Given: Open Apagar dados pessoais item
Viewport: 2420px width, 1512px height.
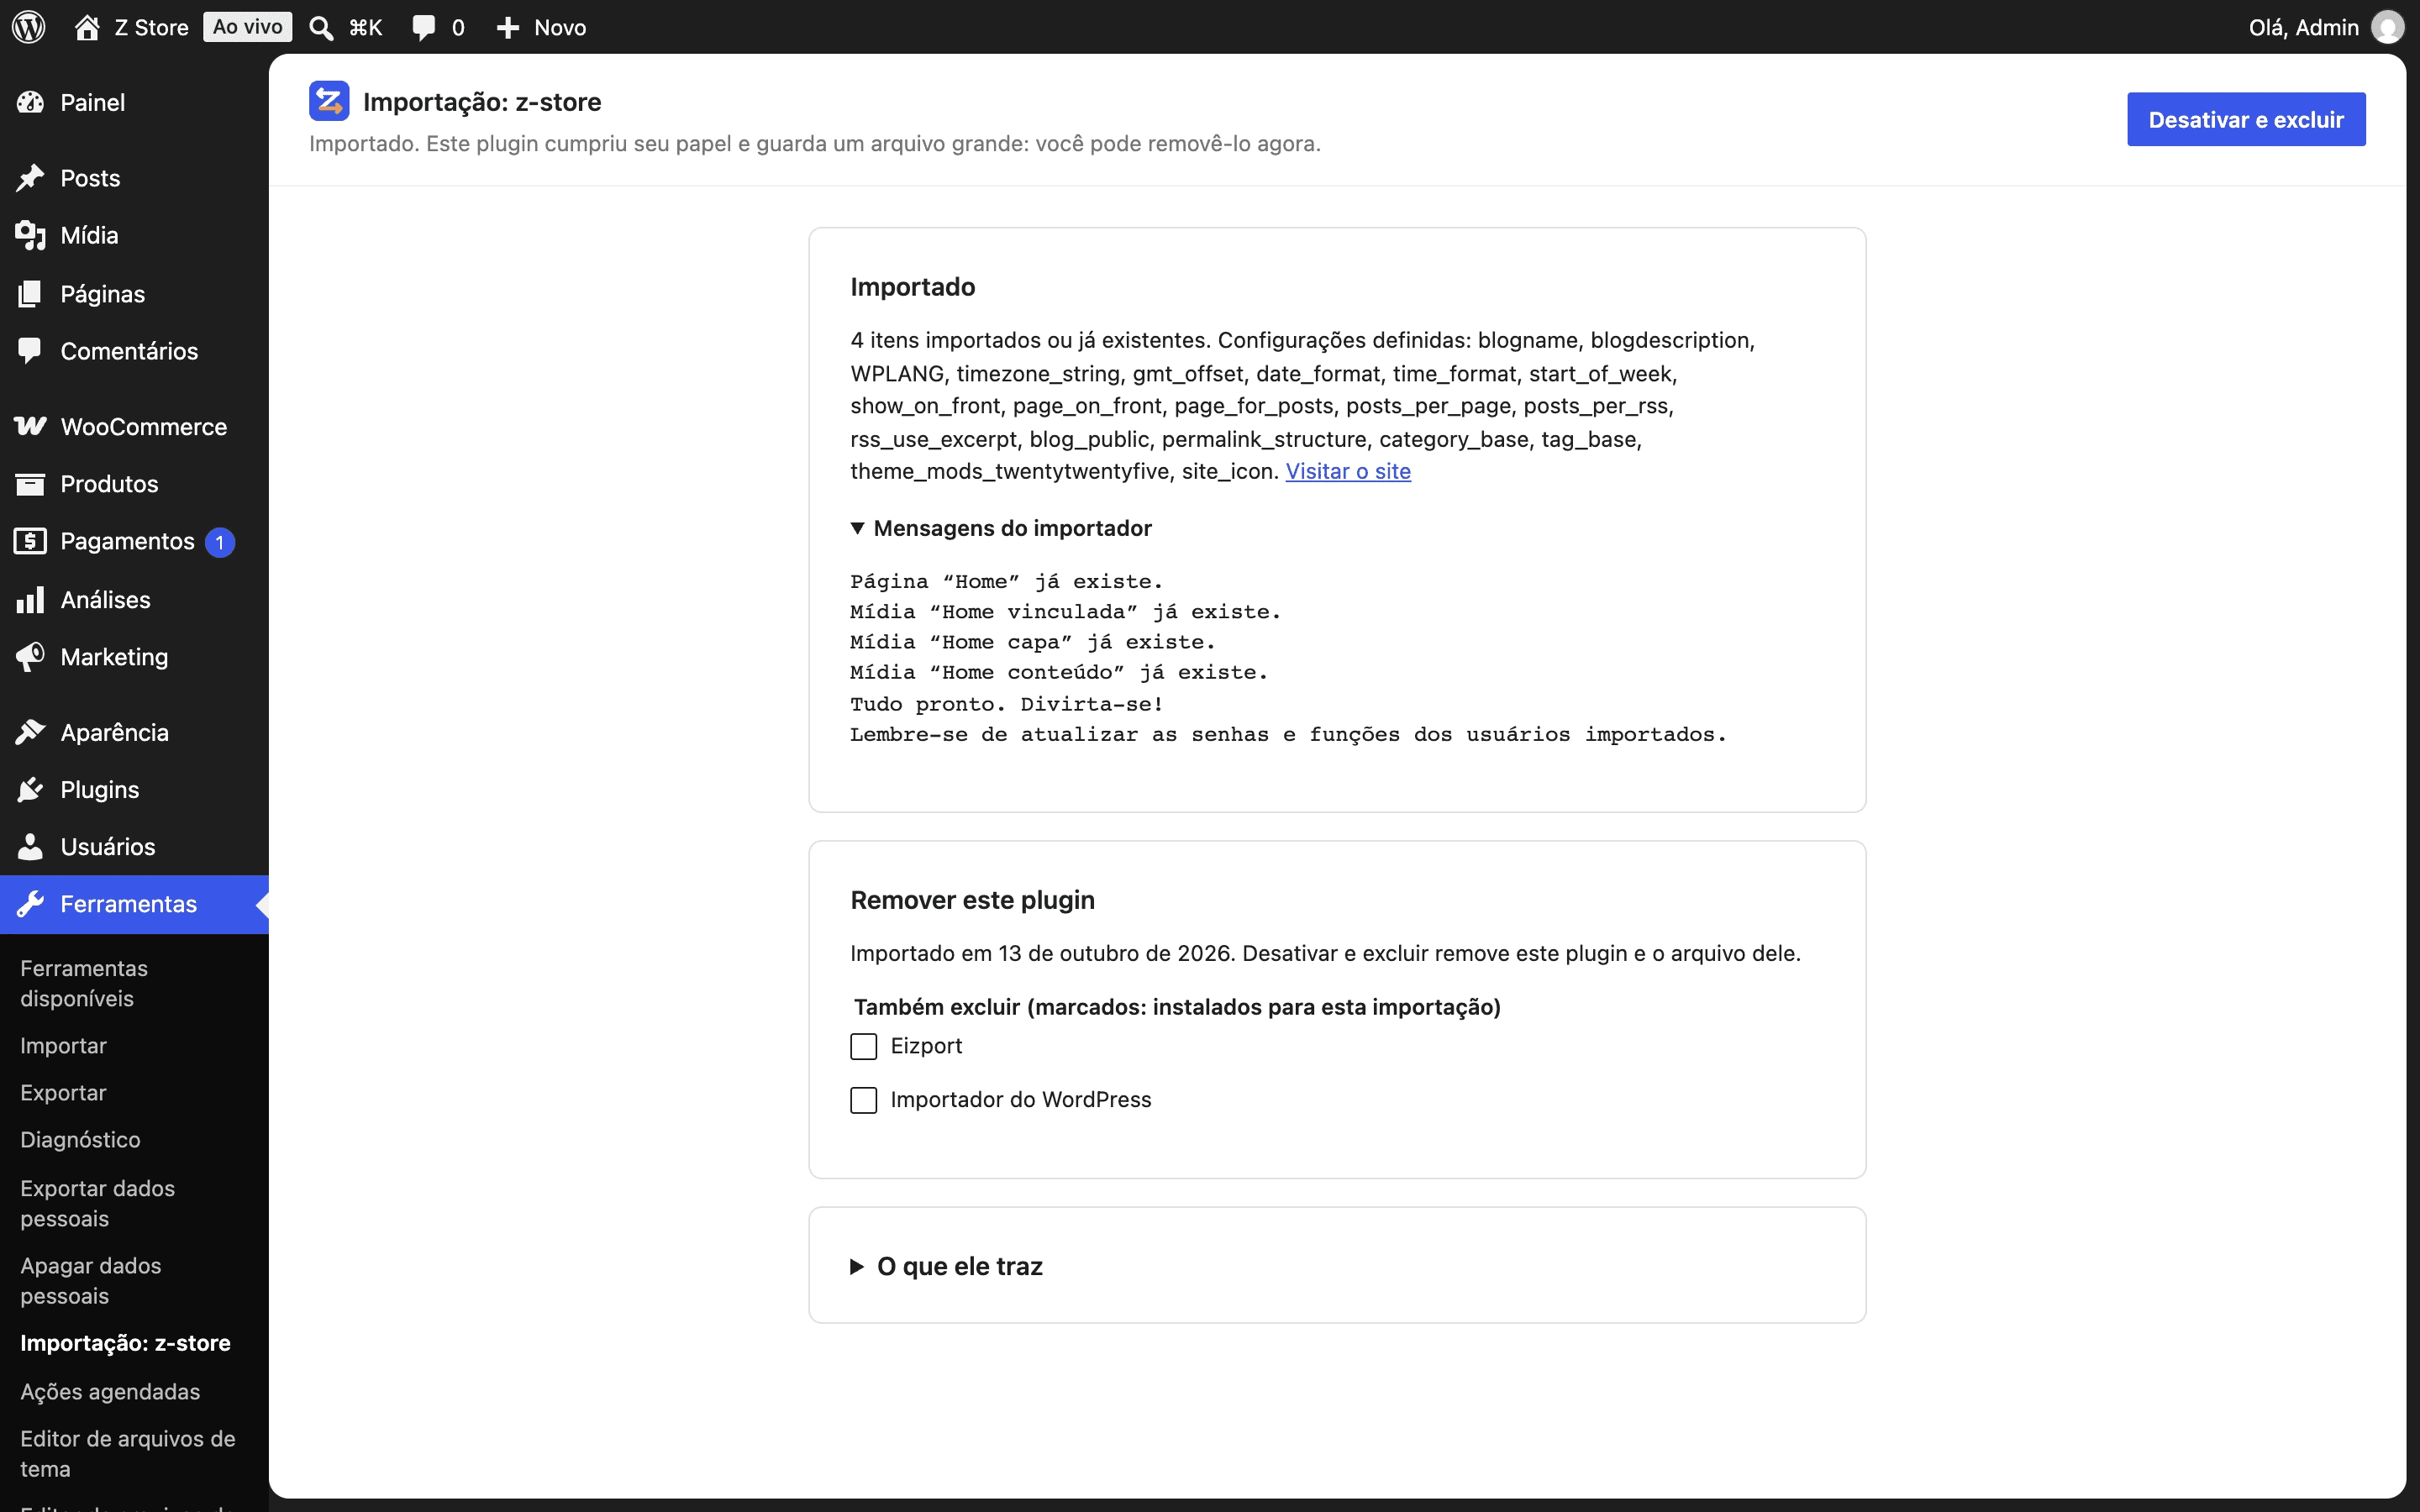Looking at the screenshot, I should pyautogui.click(x=90, y=1280).
